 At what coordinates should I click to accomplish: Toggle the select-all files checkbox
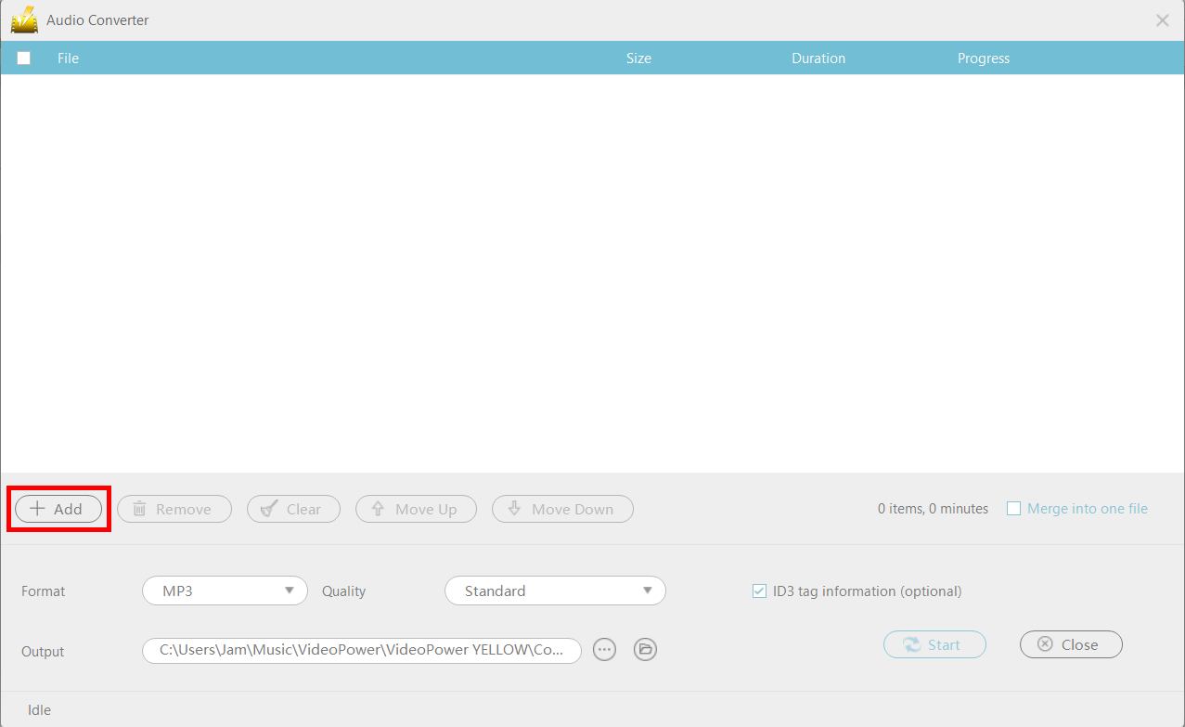[24, 58]
